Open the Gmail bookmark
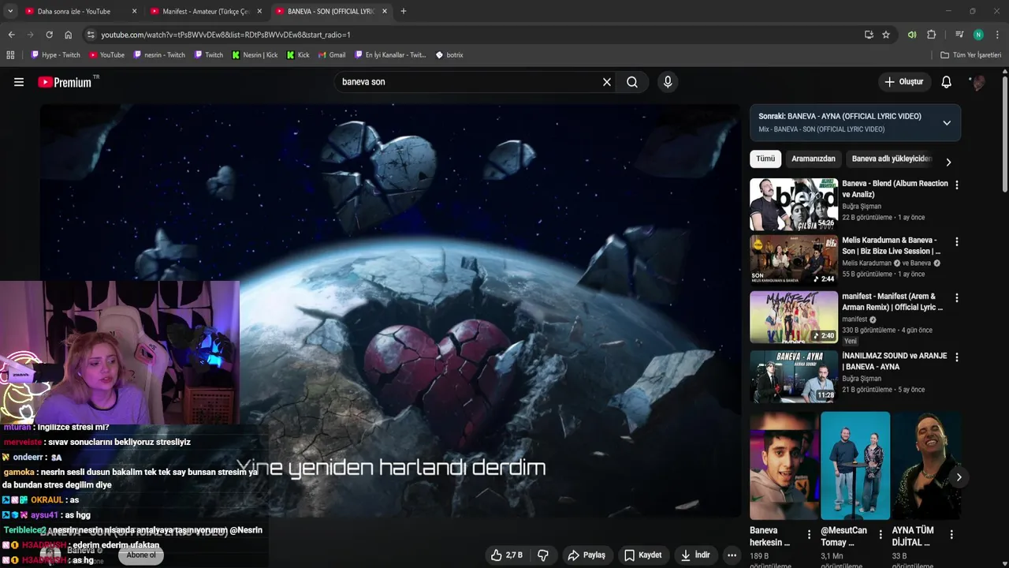Image resolution: width=1009 pixels, height=568 pixels. point(332,55)
